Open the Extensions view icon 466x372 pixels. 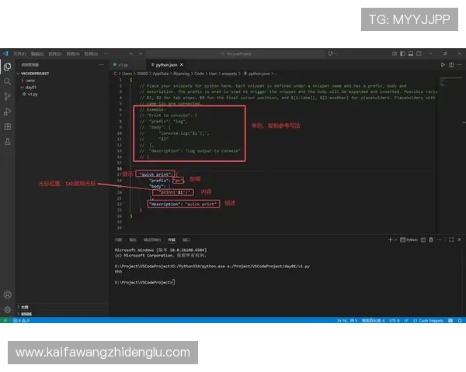(8, 126)
